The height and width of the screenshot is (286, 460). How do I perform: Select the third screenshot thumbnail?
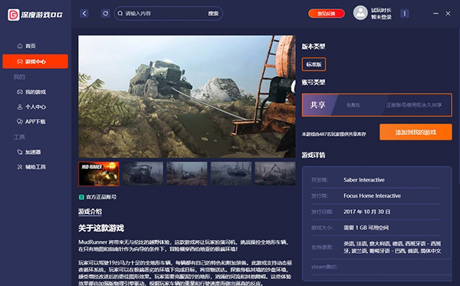(187, 173)
